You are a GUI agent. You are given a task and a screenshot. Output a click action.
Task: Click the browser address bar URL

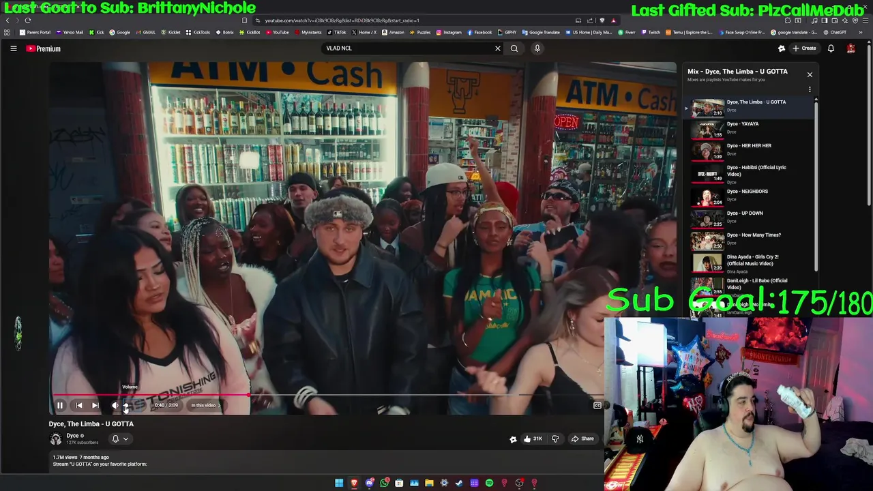coord(342,20)
